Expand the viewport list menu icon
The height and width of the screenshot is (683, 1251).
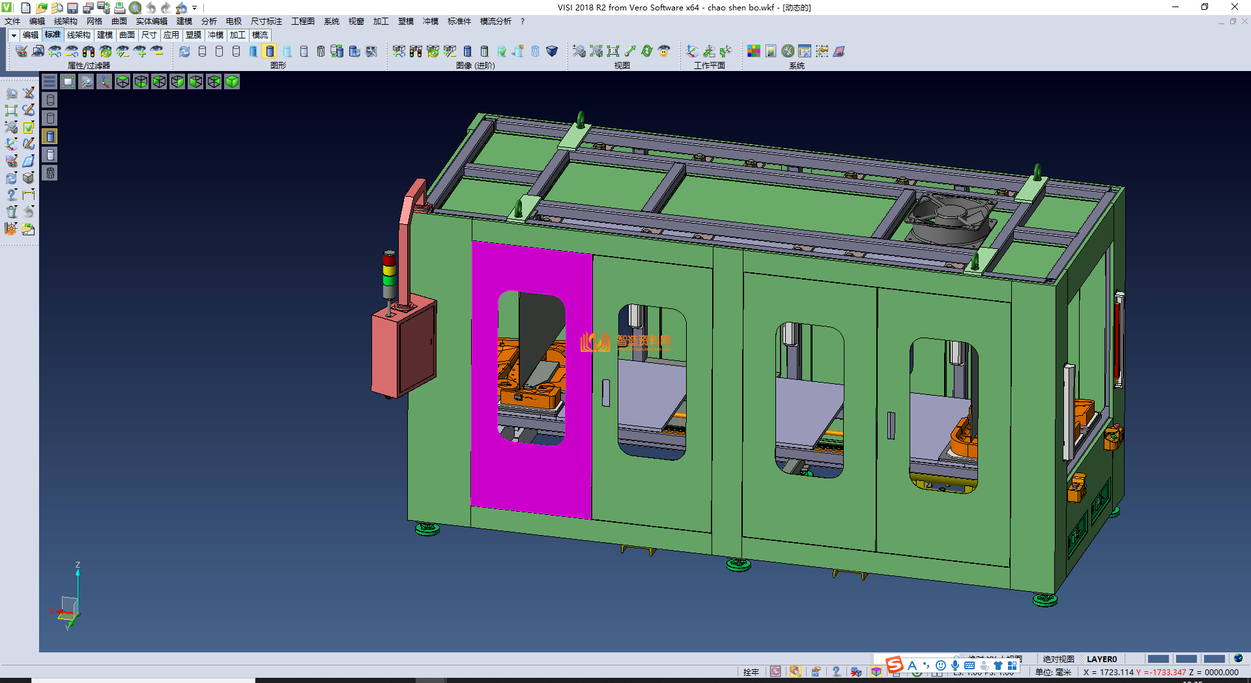(50, 81)
